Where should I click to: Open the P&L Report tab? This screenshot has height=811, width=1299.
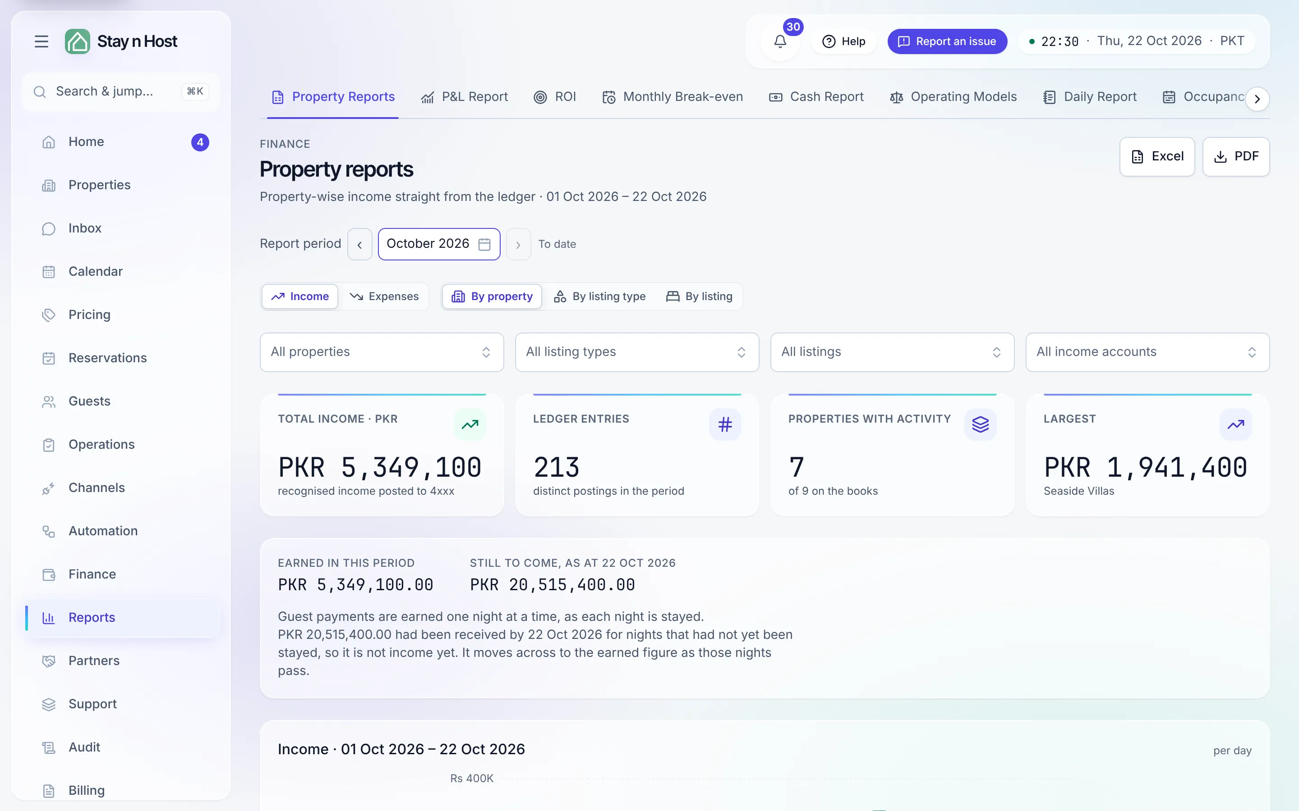pyautogui.click(x=464, y=97)
